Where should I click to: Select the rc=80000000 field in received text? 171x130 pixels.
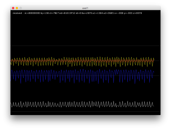click(x=32, y=13)
